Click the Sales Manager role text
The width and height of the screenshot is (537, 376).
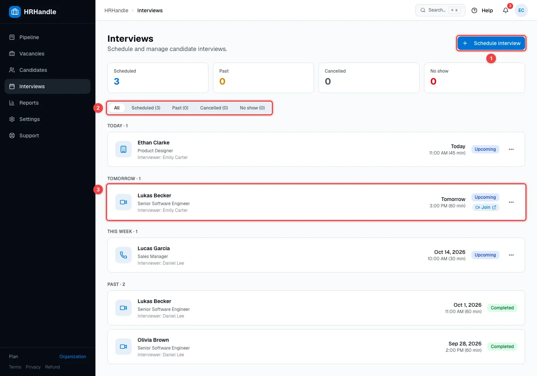pos(153,256)
